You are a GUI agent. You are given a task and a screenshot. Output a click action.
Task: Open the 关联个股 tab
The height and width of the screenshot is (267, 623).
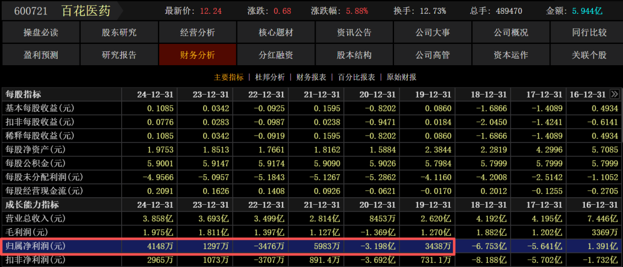coord(589,55)
